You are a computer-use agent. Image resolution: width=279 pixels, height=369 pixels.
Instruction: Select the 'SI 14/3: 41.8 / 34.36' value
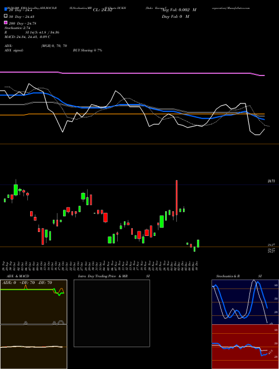coord(42,32)
